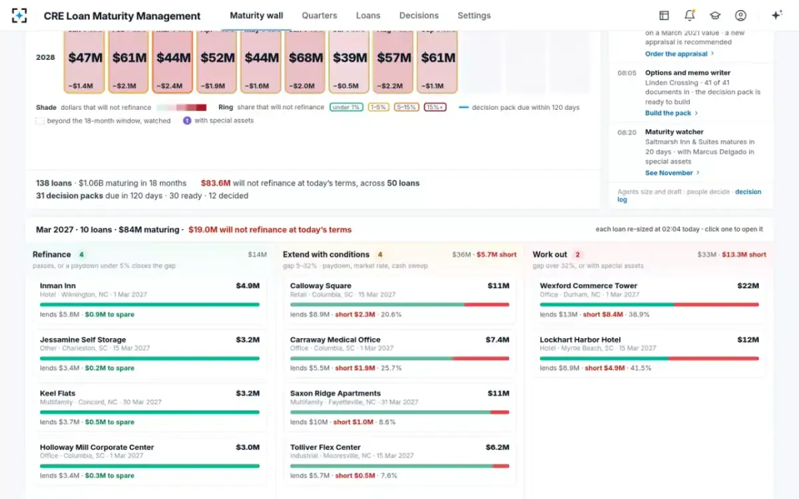Select the 2028 $47M month cell
Viewport: 799px width, 499px height.
tap(85, 62)
